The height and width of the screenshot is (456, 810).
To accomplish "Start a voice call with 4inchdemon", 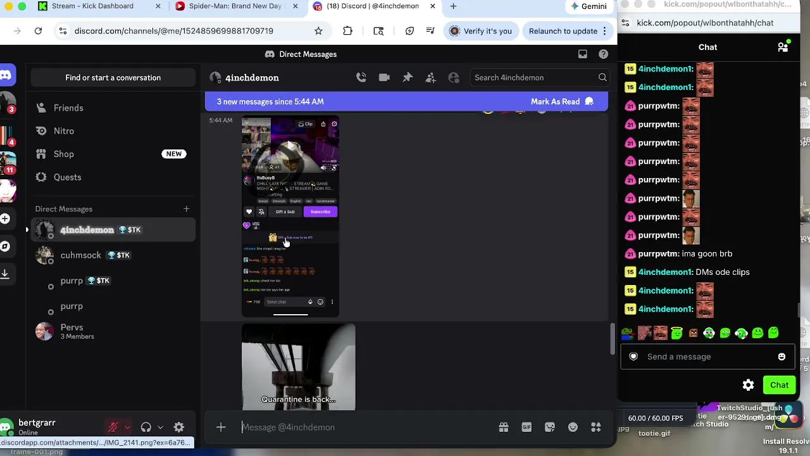I will pyautogui.click(x=361, y=77).
